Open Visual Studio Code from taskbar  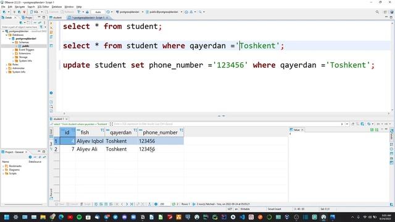pyautogui.click(x=242, y=217)
